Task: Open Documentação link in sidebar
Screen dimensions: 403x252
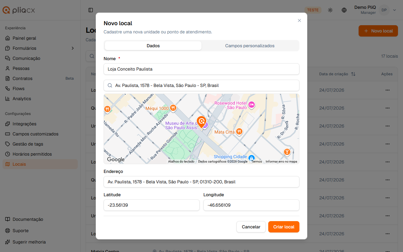Action: coord(40,219)
